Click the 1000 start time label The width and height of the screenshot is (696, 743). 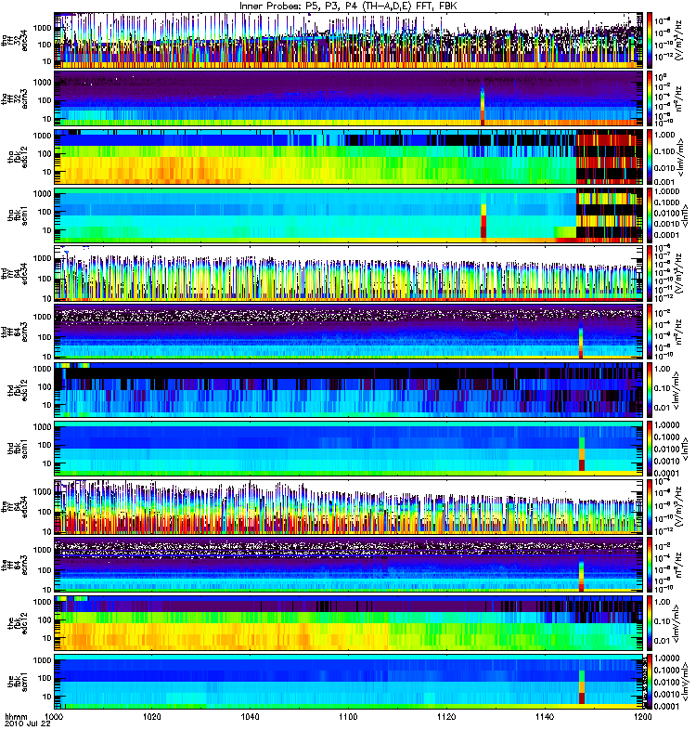pos(54,716)
